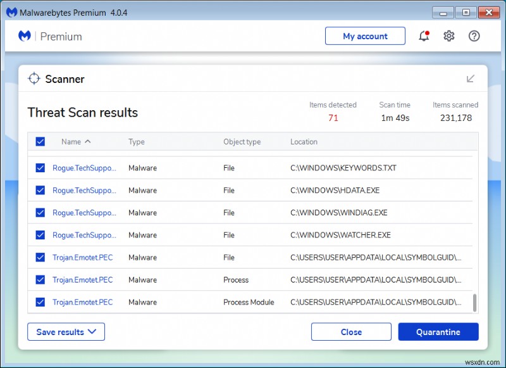Click the Items detected count 71
Image resolution: width=506 pixels, height=368 pixels.
(333, 118)
